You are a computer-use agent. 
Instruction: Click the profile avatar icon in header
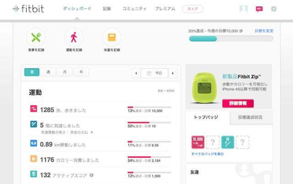click(x=244, y=9)
